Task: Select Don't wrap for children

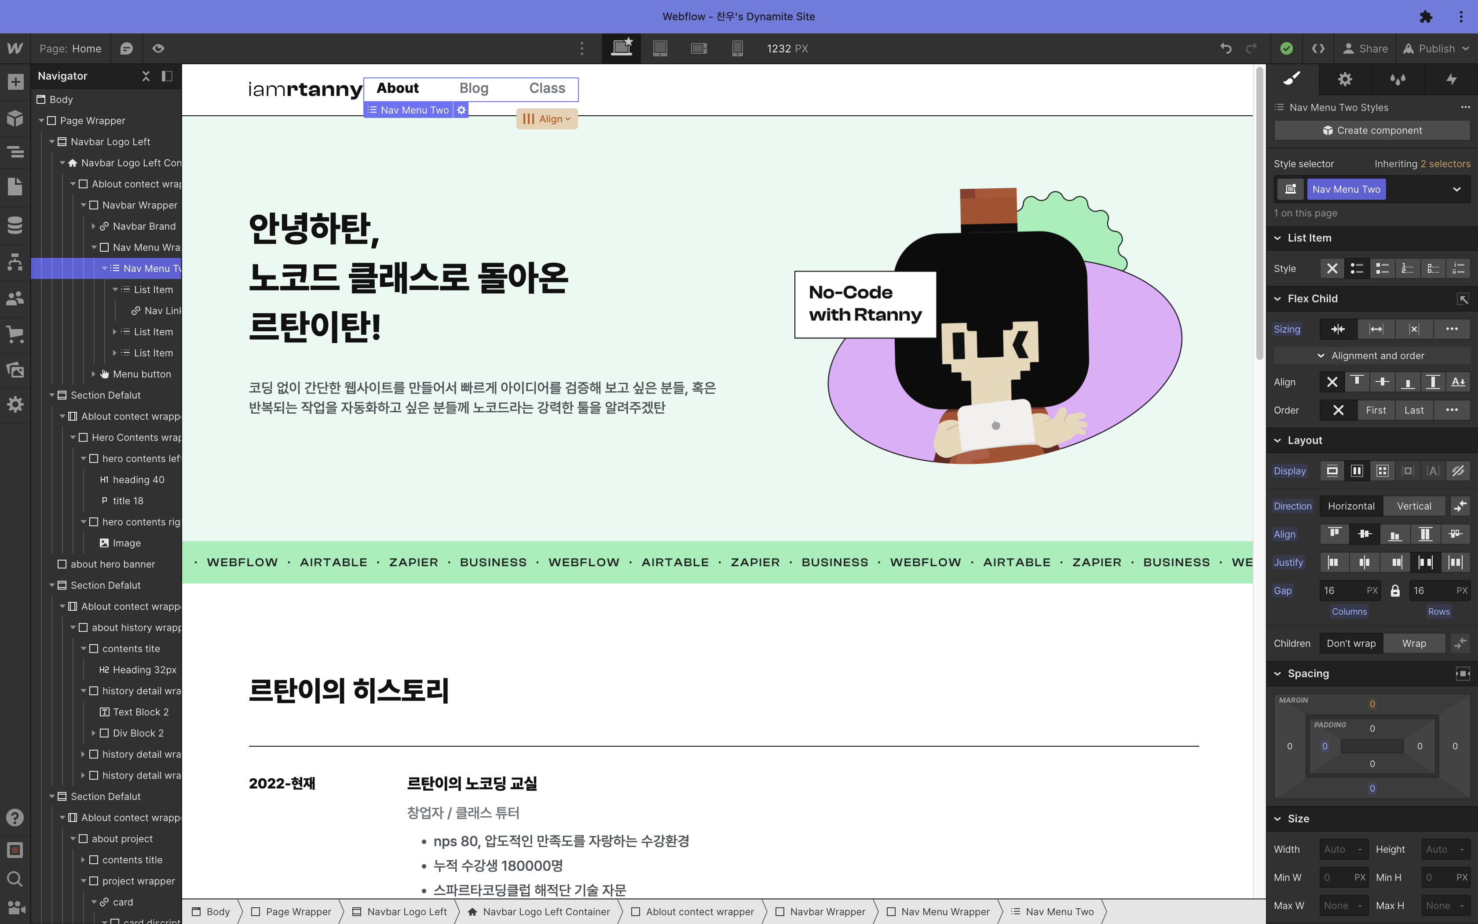Action: pos(1351,643)
